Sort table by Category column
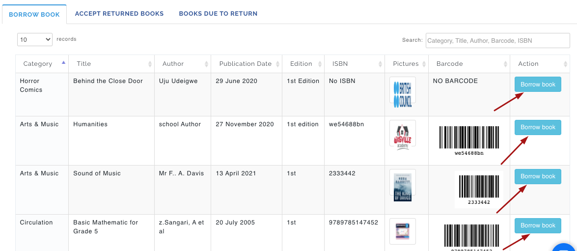577x251 pixels. point(42,64)
